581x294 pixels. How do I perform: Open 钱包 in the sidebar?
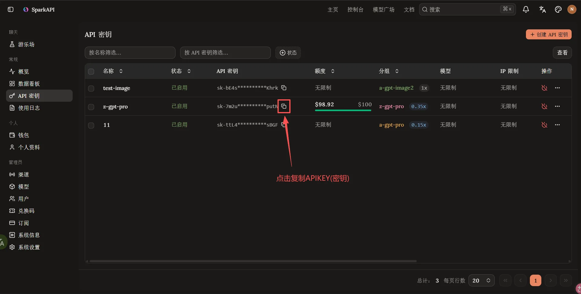coord(39,135)
